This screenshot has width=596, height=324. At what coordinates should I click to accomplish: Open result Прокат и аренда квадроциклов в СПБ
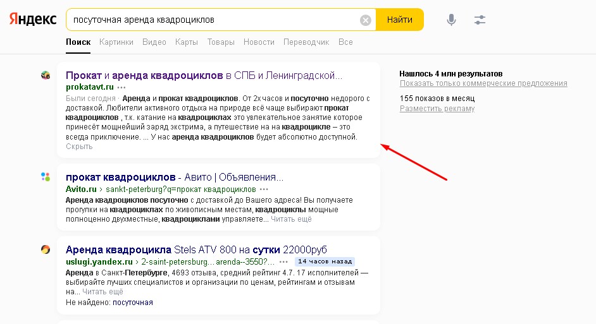[x=204, y=76]
